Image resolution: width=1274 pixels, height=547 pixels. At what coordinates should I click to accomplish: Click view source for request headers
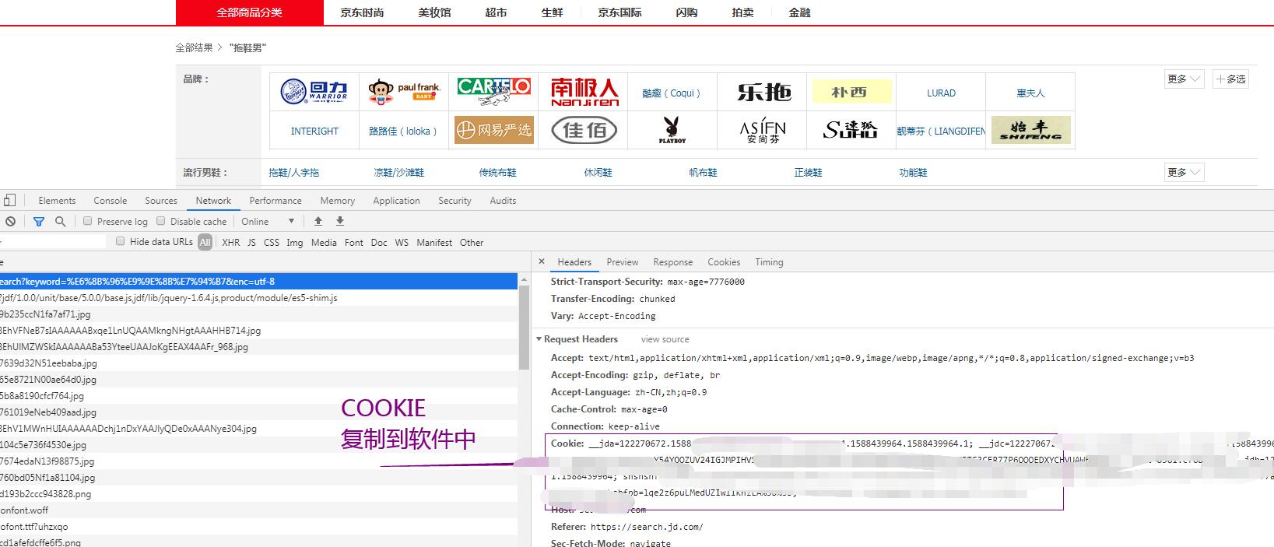click(x=665, y=339)
